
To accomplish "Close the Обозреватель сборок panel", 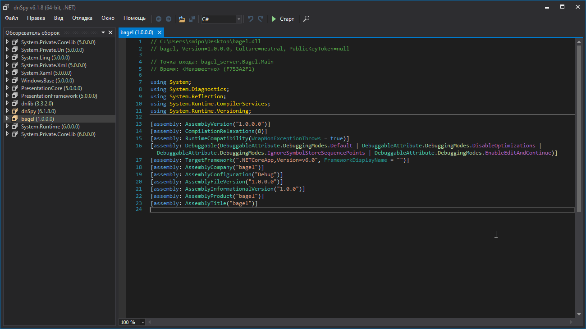I will tap(110, 32).
